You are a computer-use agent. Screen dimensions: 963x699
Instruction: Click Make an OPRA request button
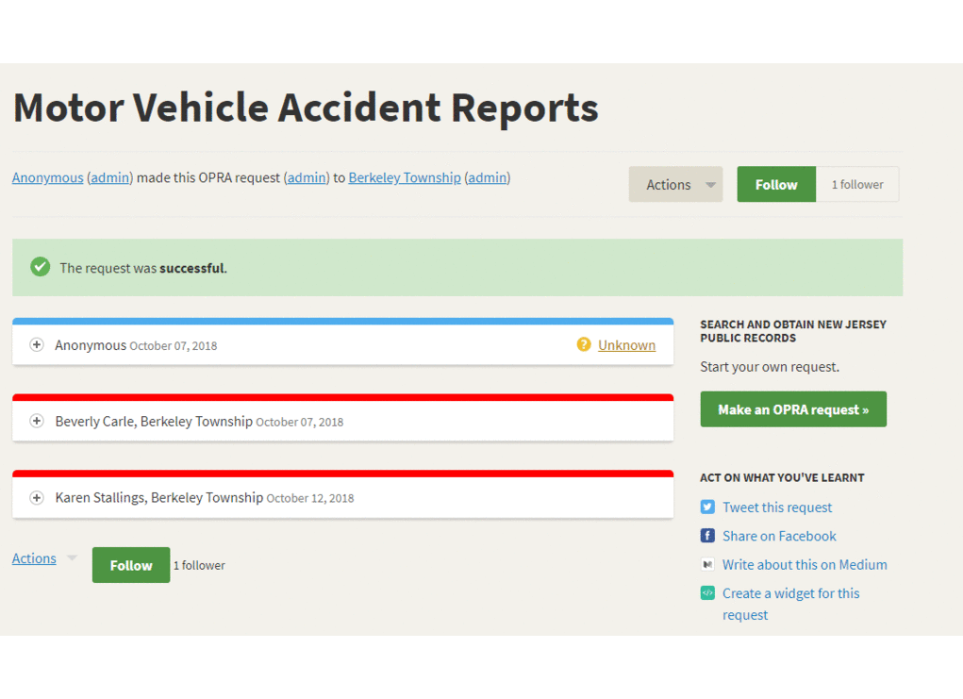click(793, 409)
